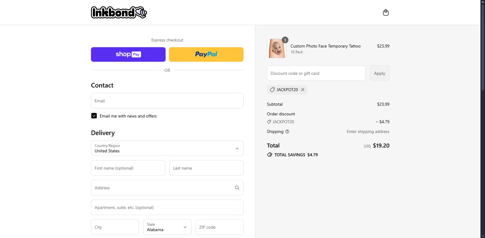
Task: Click the tag icon beside Total Savings
Action: (x=270, y=155)
